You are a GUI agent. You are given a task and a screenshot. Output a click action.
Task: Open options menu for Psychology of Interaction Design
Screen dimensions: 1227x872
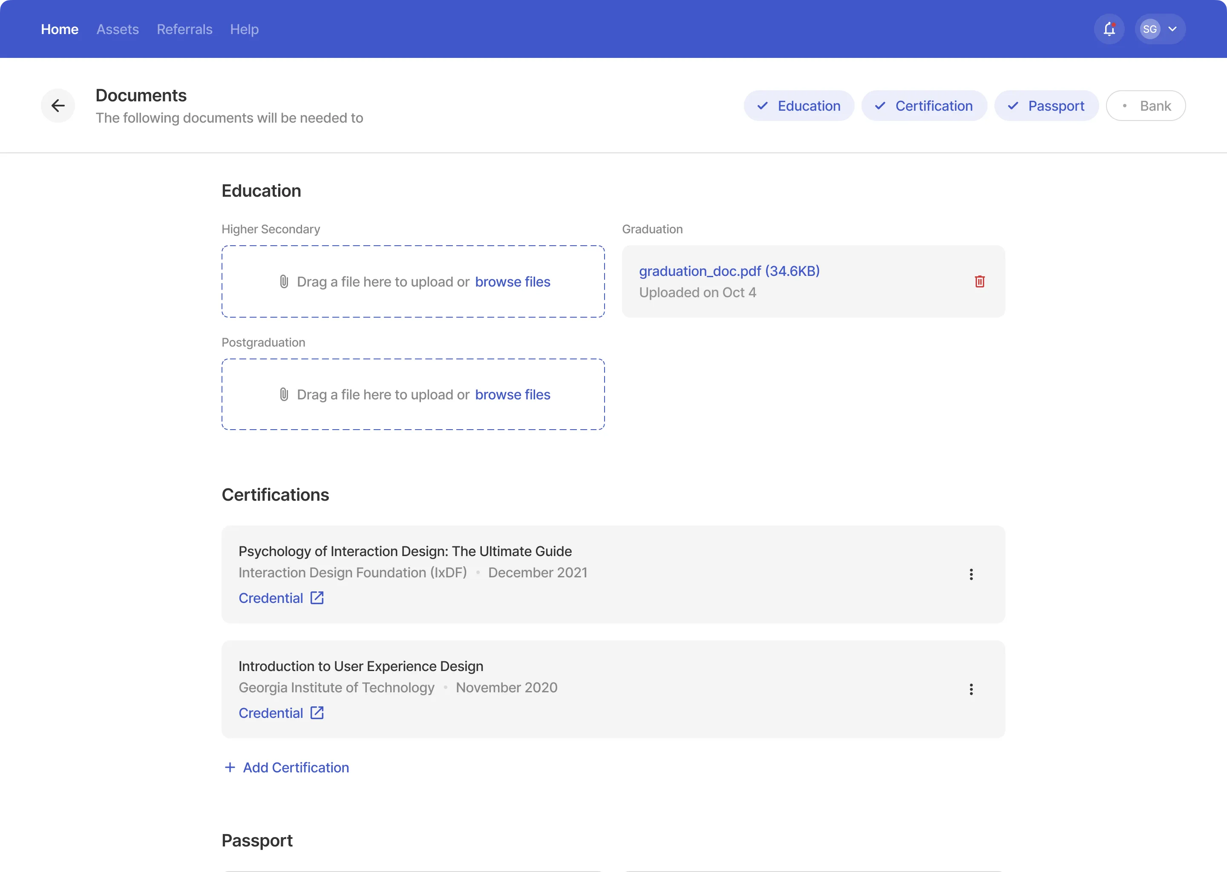971,574
